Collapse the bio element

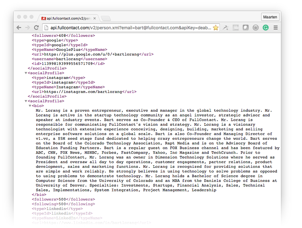tap(30, 106)
